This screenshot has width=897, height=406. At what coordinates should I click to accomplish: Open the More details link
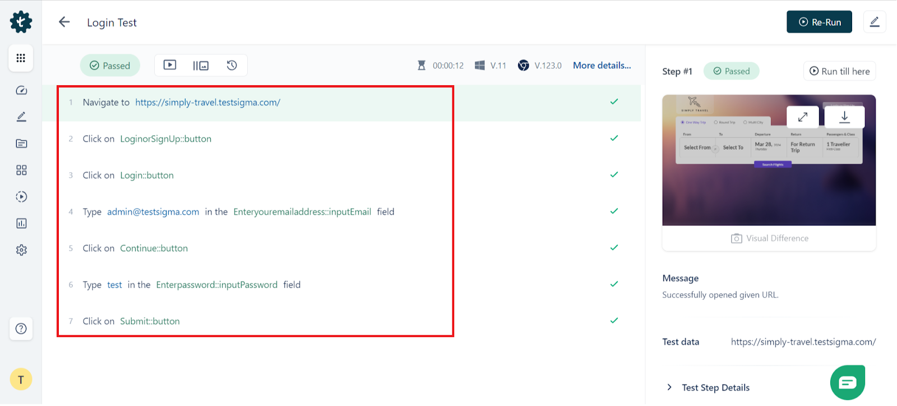pos(602,66)
